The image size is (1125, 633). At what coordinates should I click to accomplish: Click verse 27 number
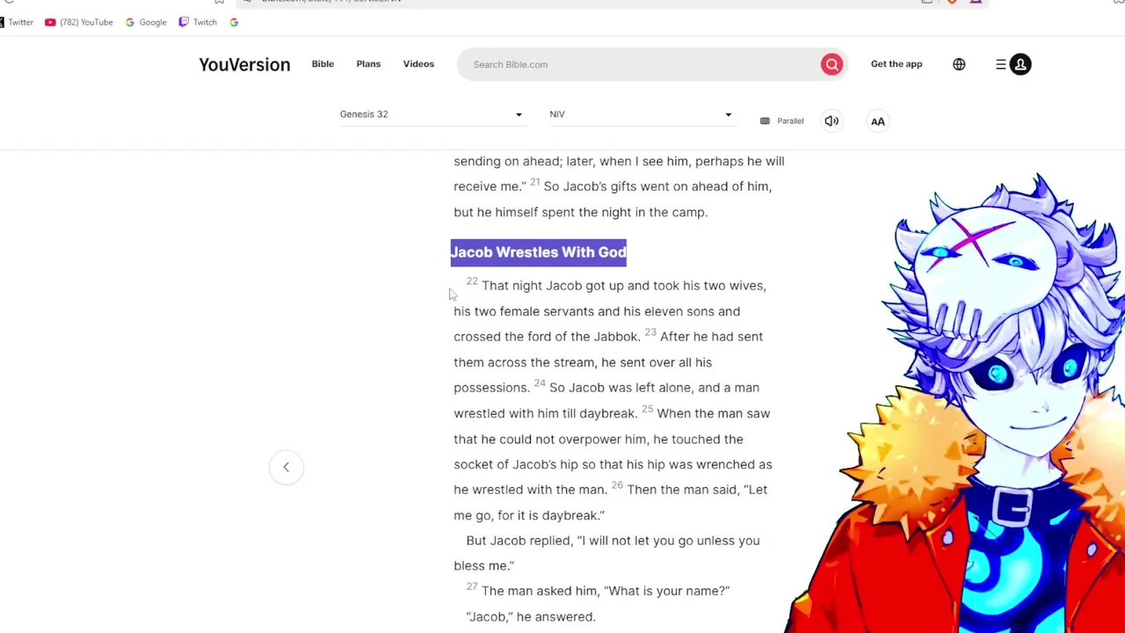(x=472, y=586)
